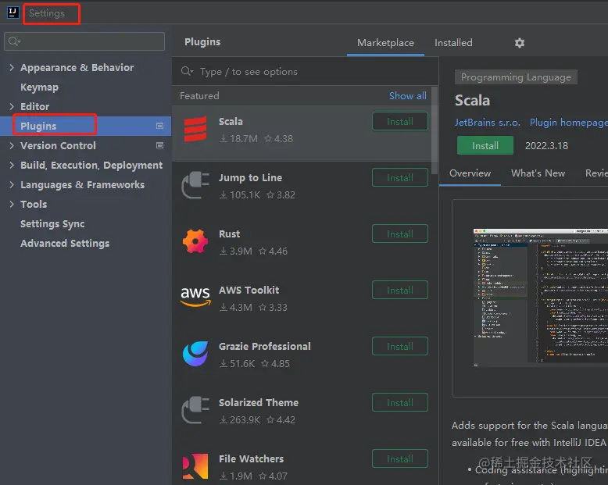Click the AWS Toolkit logo icon

click(195, 297)
